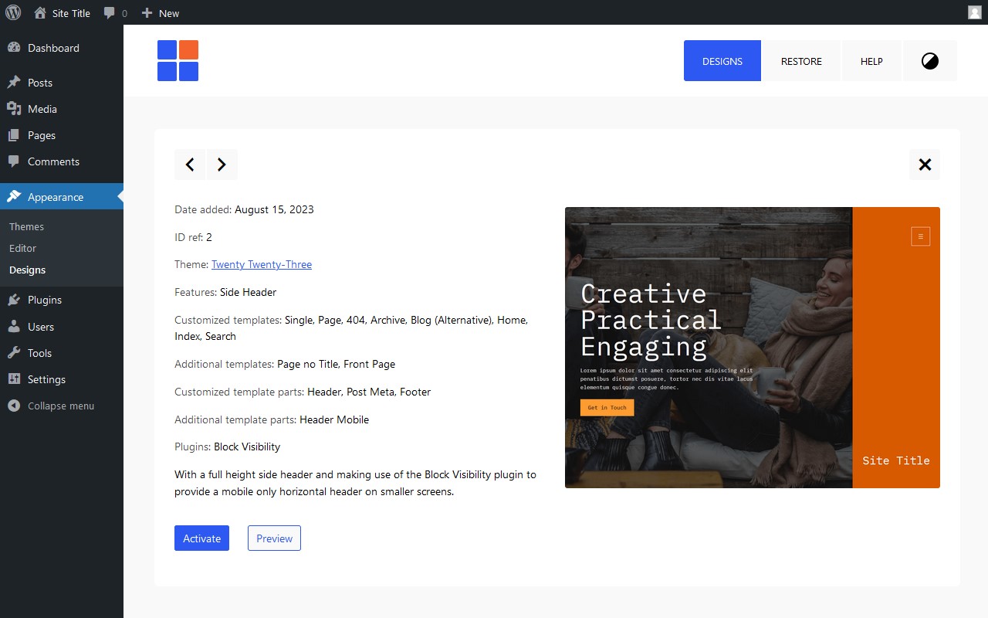Viewport: 988px width, 618px height.
Task: Open the Comments menu in sidebar
Action: (x=62, y=161)
